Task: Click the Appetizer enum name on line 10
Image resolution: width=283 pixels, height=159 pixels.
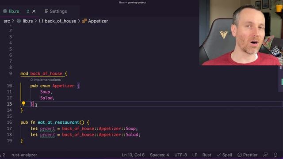Action: [x=63, y=86]
